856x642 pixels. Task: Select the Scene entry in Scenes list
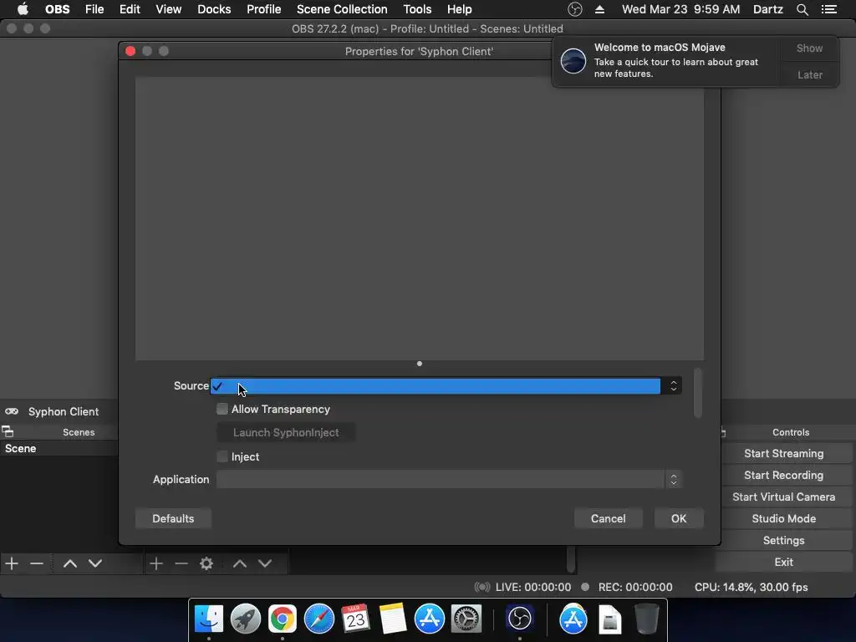pos(59,448)
